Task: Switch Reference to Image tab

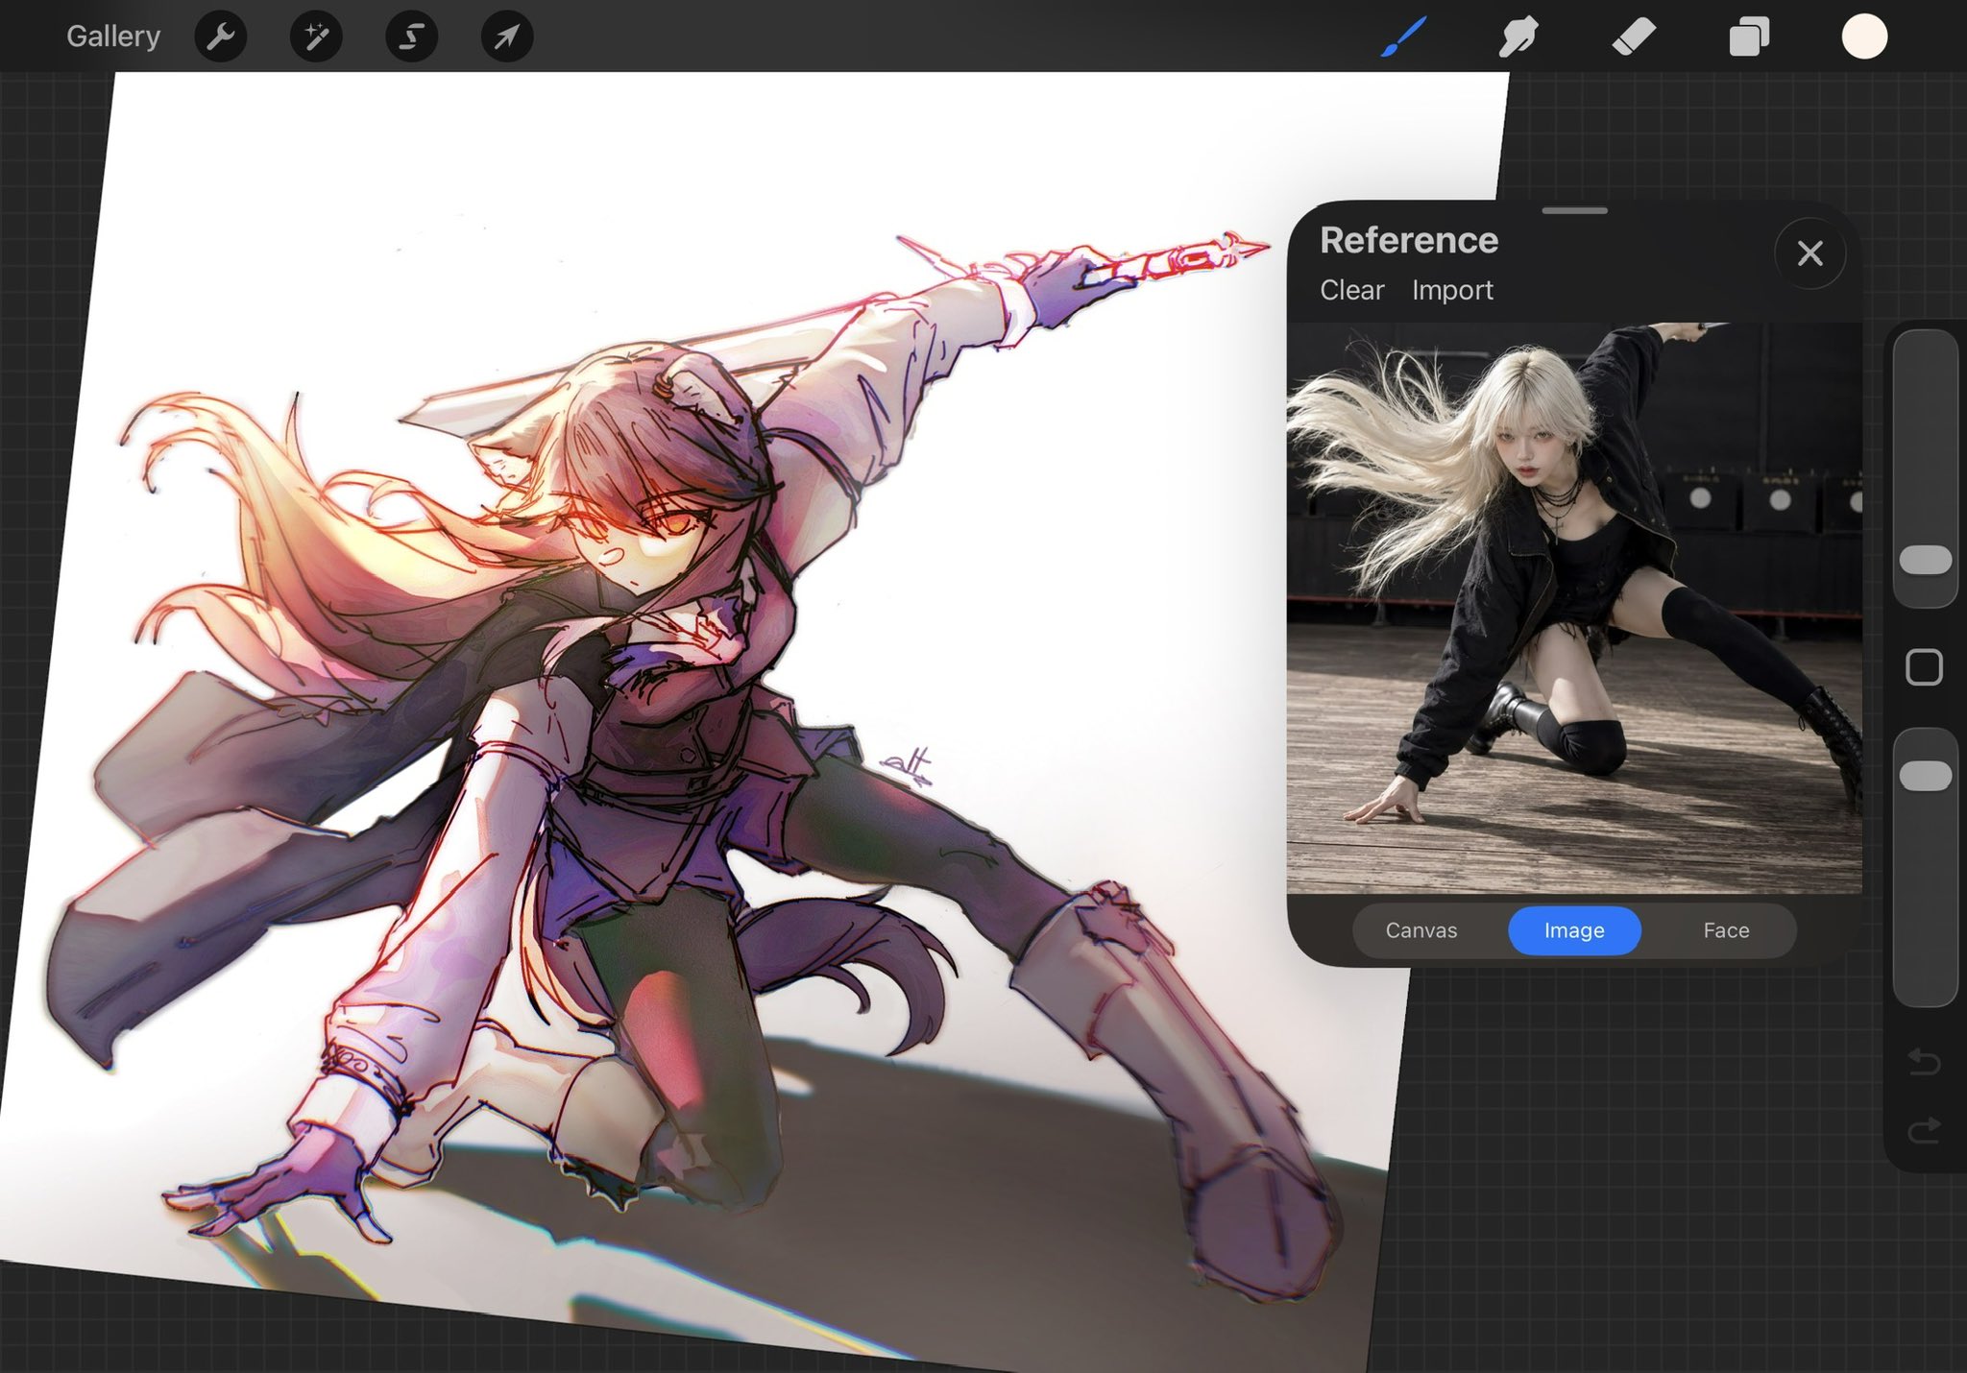Action: (x=1574, y=930)
